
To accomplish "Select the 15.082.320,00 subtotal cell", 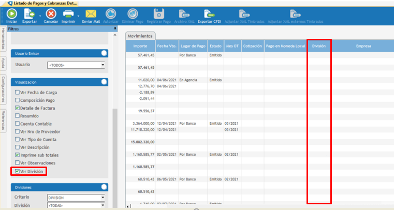I will coord(140,142).
